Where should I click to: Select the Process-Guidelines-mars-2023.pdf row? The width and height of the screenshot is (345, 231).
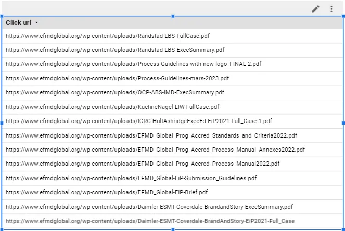(x=173, y=78)
